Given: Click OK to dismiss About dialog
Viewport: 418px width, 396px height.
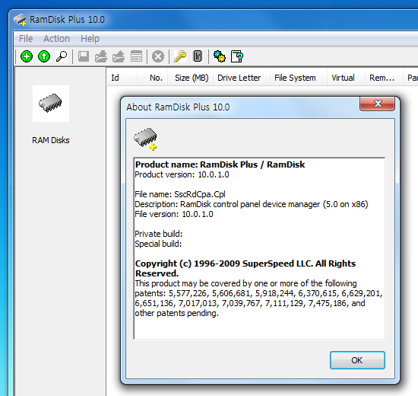Looking at the screenshot, I should 357,360.
